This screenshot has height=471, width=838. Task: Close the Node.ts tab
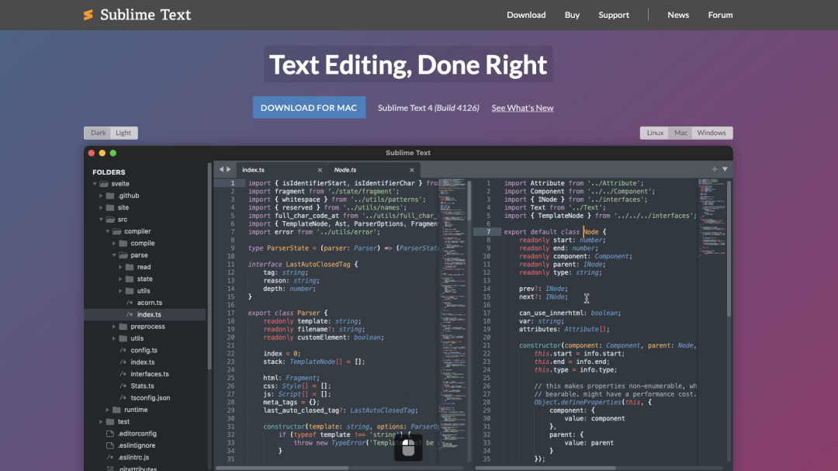(x=411, y=170)
